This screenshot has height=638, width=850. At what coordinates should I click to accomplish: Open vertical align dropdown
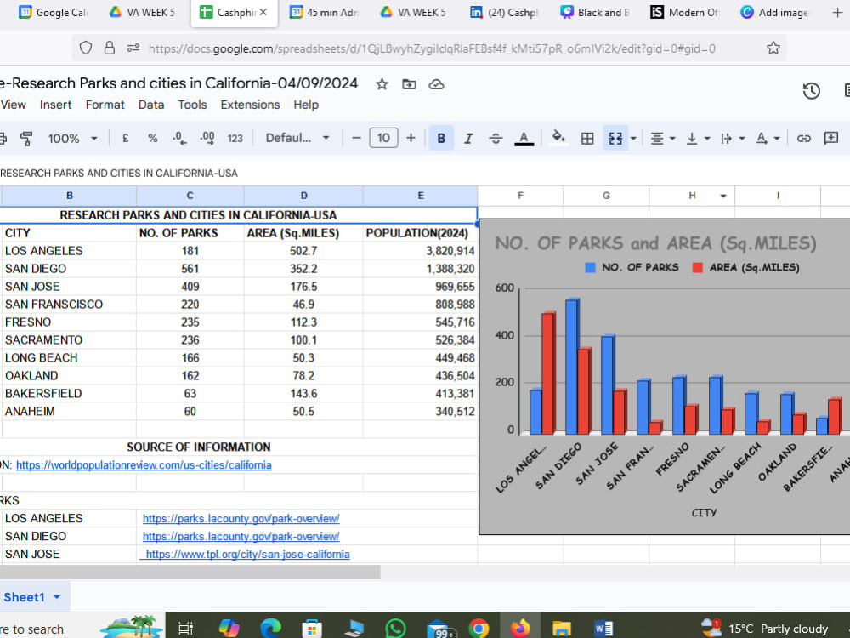click(x=698, y=139)
